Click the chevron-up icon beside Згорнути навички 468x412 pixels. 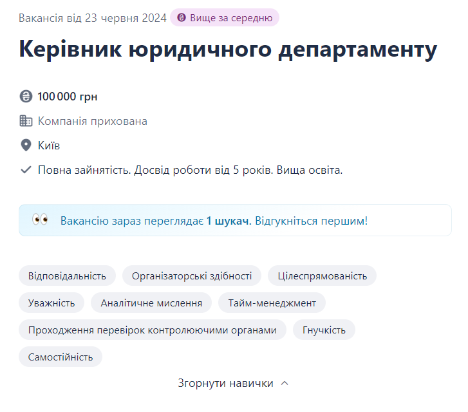(x=285, y=383)
